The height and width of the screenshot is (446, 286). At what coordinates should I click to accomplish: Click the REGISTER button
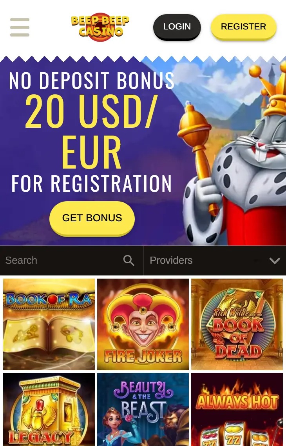click(x=243, y=27)
